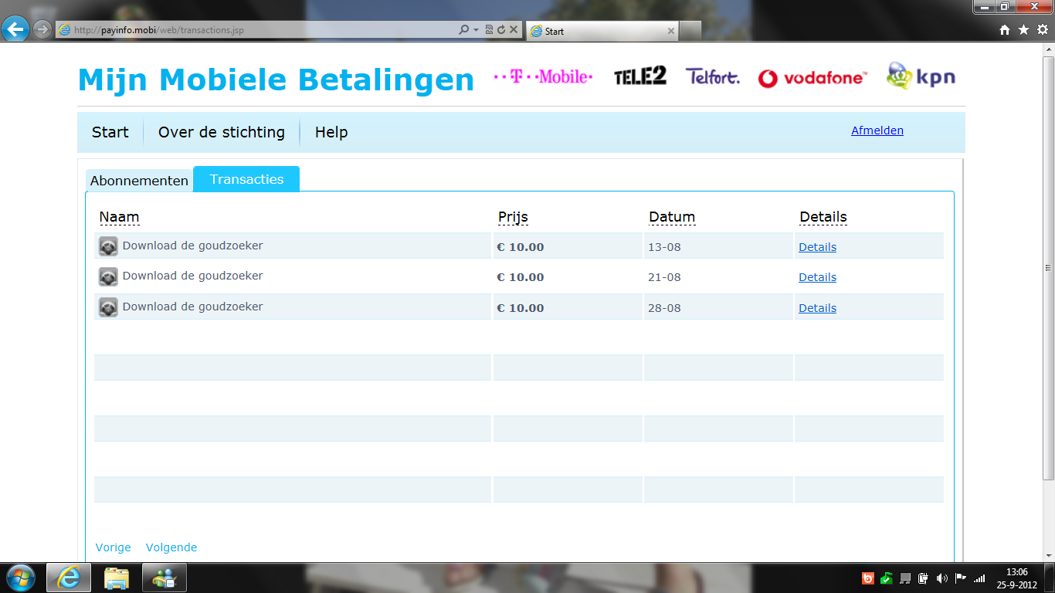The width and height of the screenshot is (1055, 593).
Task: Click the browser Back arrow button
Action: tap(16, 30)
